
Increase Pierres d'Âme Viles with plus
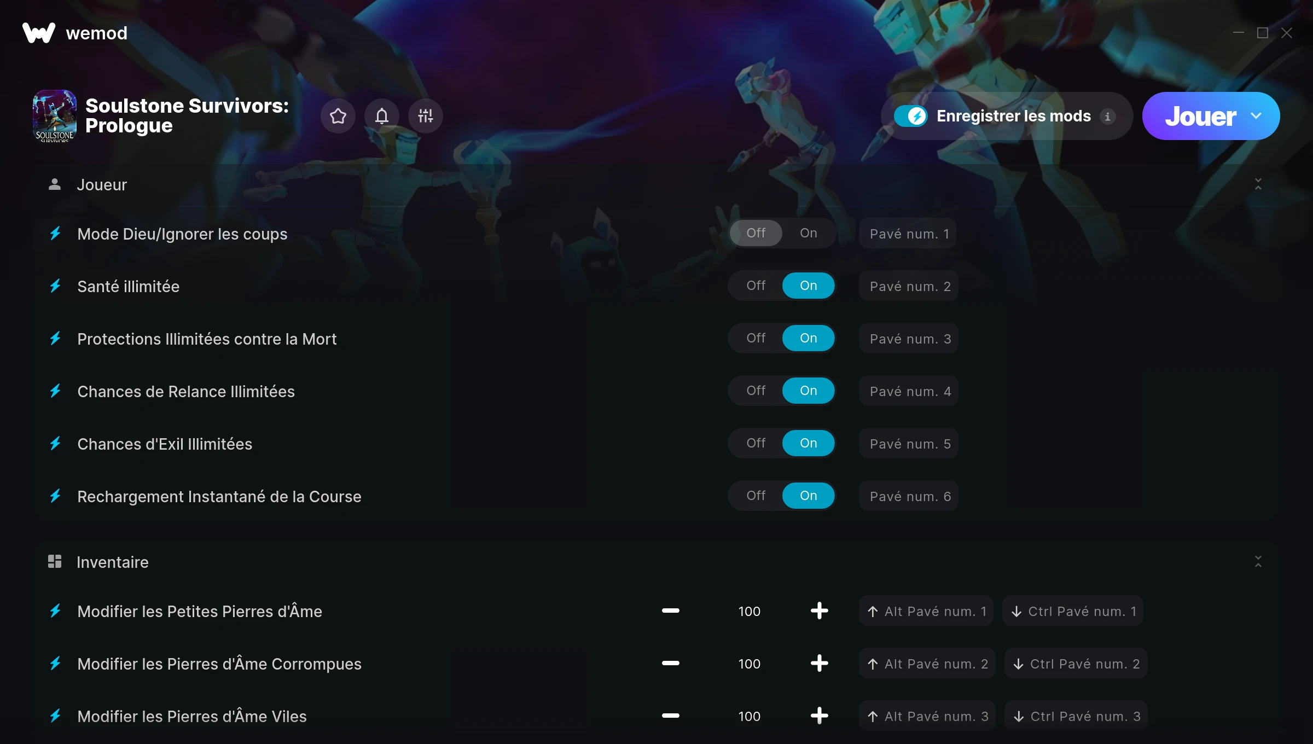point(819,716)
